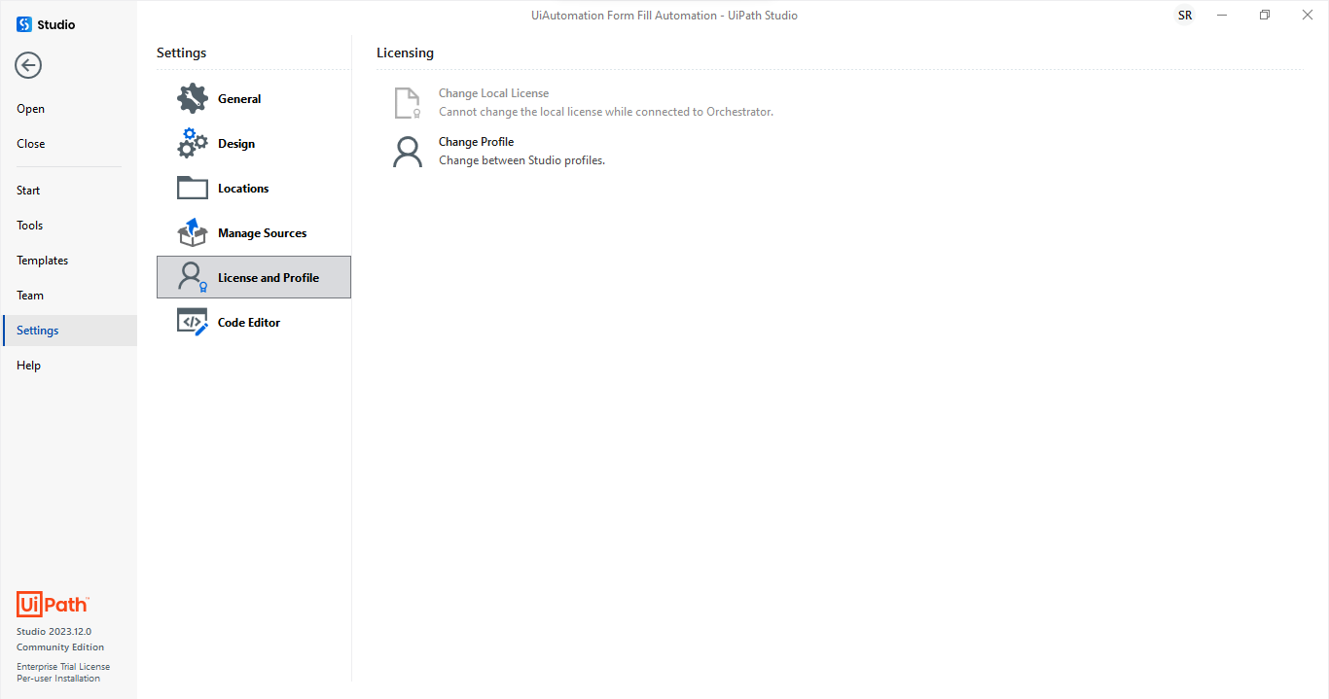Select the Design gears icon
The image size is (1329, 699).
click(x=193, y=143)
